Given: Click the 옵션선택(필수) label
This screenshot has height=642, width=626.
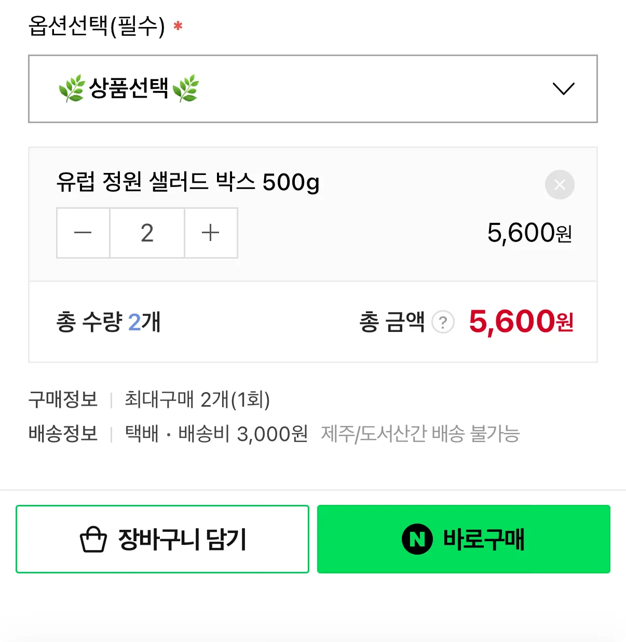Looking at the screenshot, I should point(97,26).
